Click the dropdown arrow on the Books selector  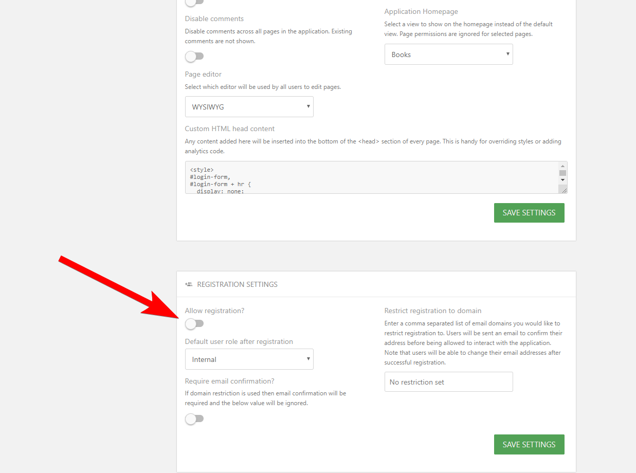507,54
